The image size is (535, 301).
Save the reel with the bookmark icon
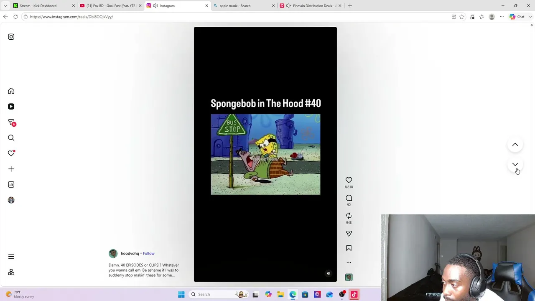tap(349, 248)
